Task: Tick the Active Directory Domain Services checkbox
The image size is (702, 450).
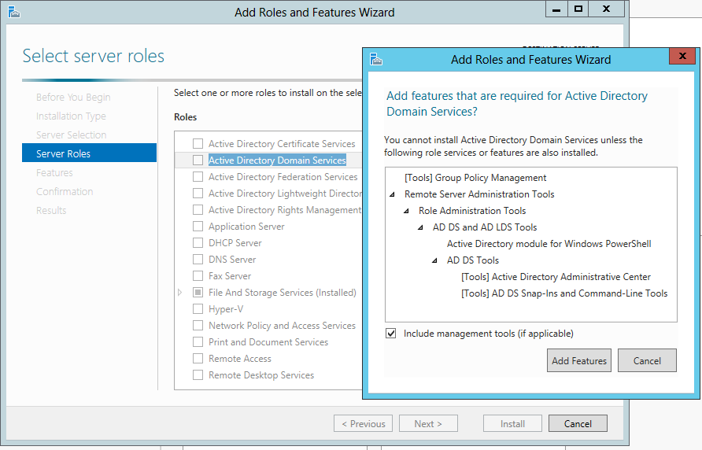Action: pos(198,160)
